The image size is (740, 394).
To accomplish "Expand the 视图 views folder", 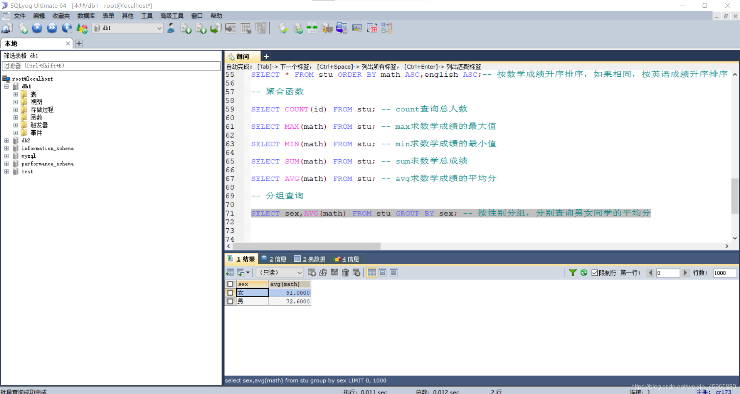I will pos(16,102).
